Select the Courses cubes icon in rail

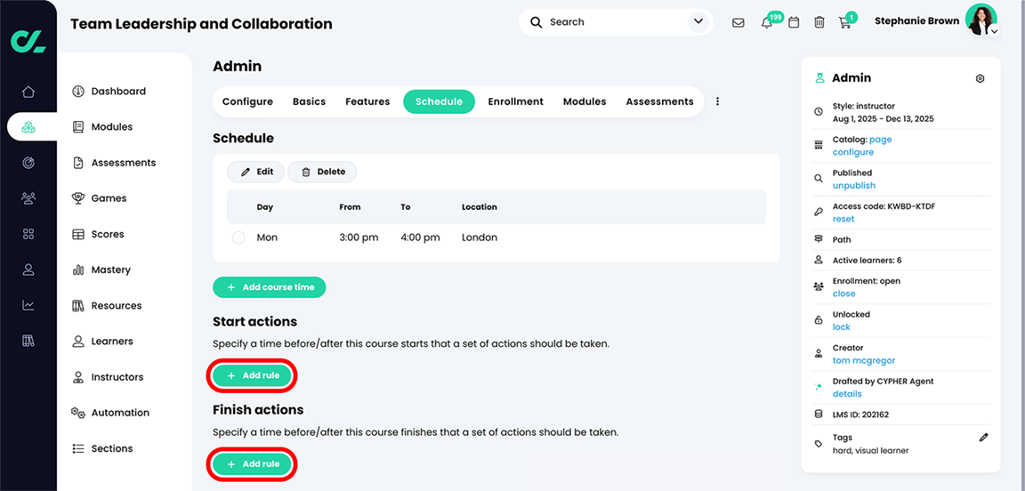point(28,127)
